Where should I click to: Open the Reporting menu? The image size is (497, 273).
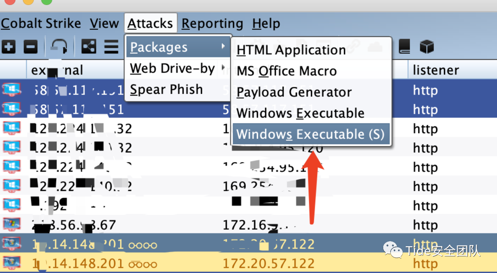pos(212,23)
